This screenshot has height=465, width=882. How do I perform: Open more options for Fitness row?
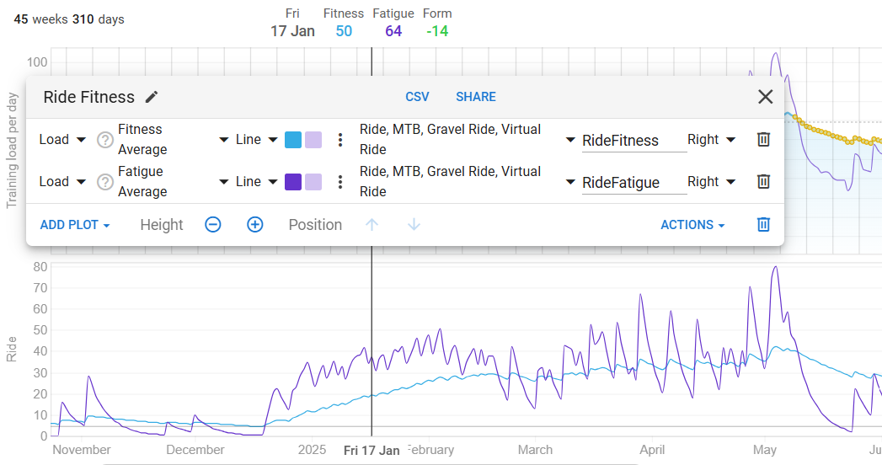pos(339,140)
